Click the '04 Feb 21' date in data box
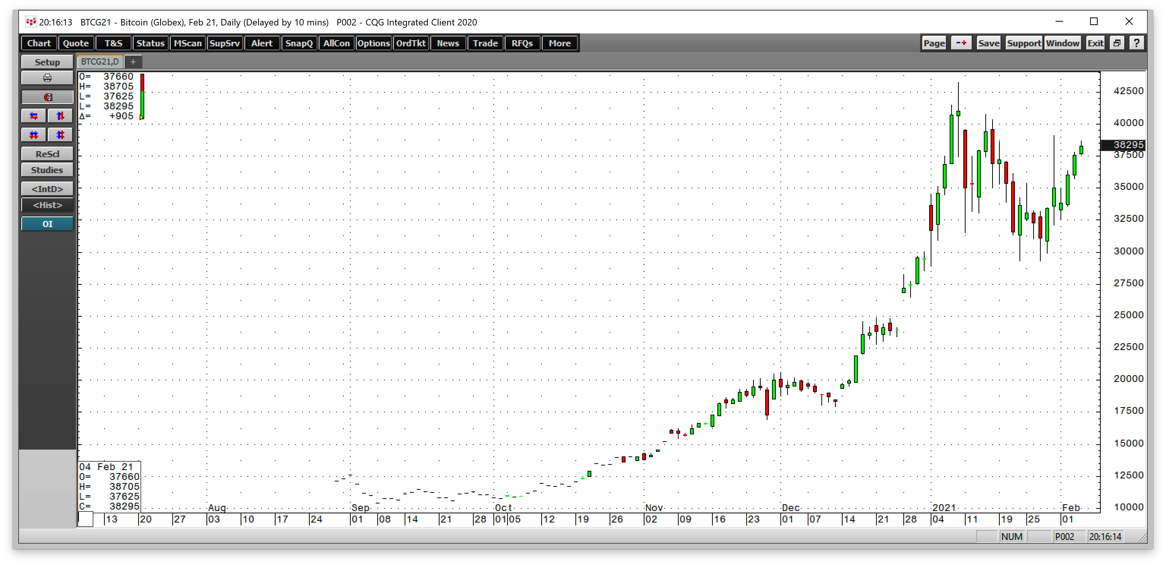Viewport: 1166px width, 565px height. (x=106, y=466)
